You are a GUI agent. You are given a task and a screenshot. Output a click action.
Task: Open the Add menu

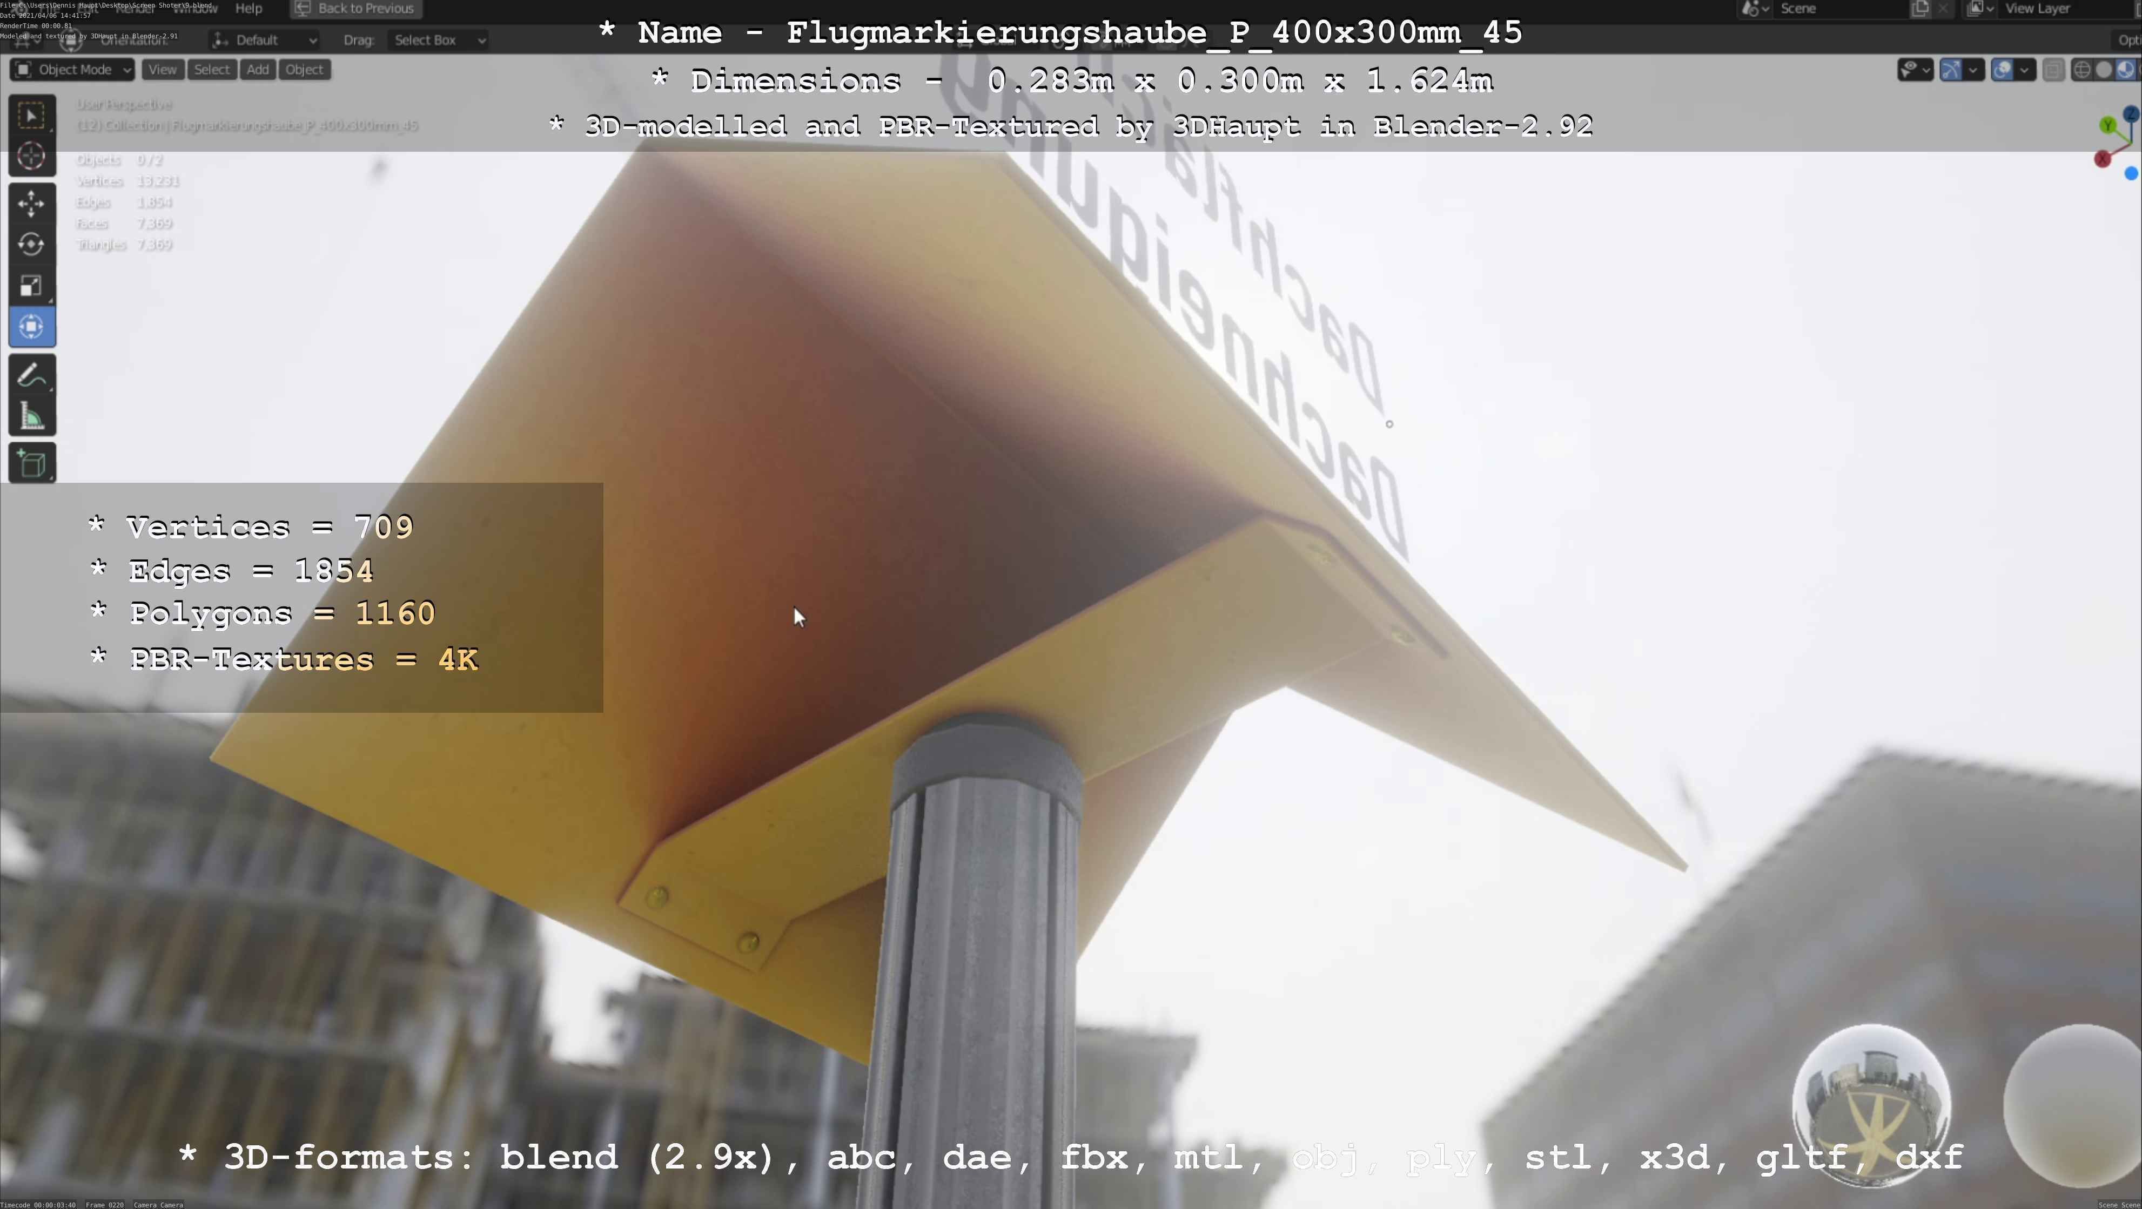pos(258,70)
